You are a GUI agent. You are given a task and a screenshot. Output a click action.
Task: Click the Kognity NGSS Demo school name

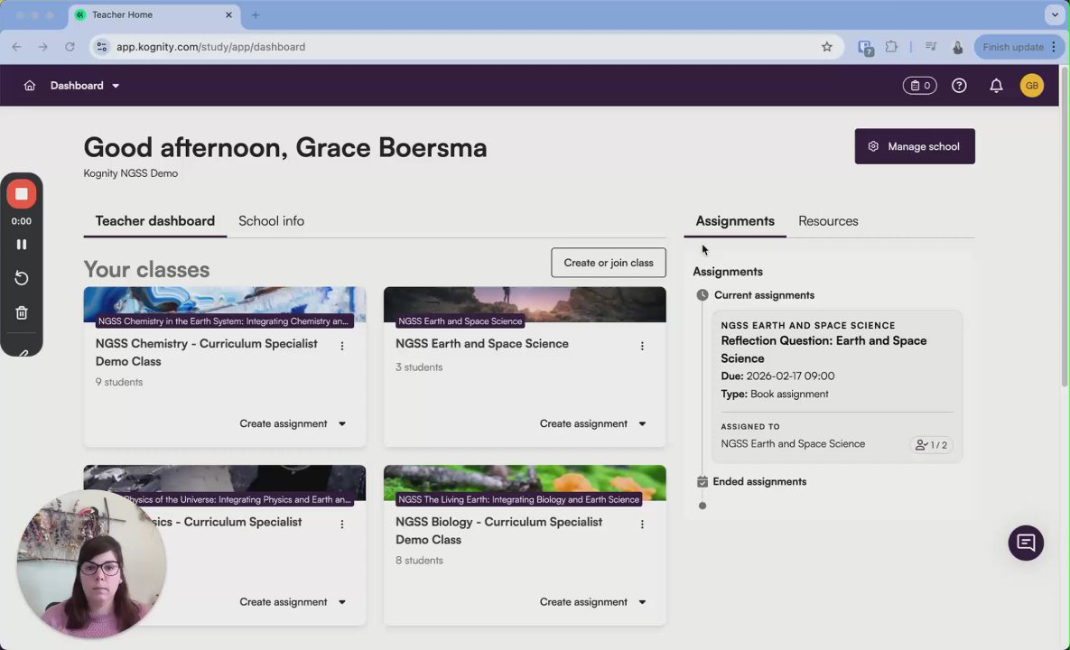click(x=130, y=173)
